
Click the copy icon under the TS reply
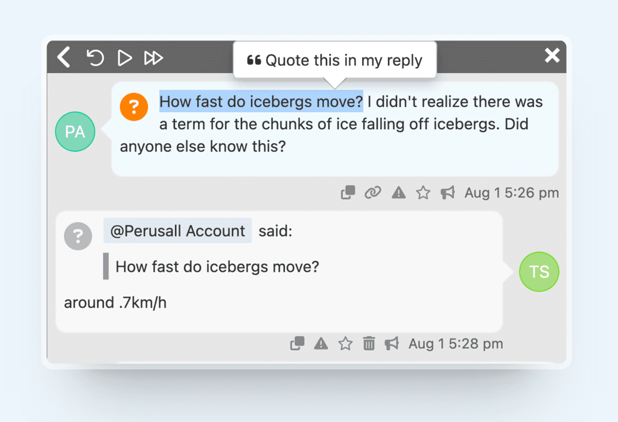(297, 344)
